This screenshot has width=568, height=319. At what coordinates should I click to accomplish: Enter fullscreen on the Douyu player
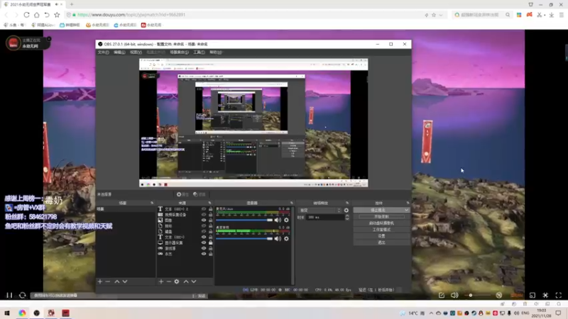coord(559,295)
